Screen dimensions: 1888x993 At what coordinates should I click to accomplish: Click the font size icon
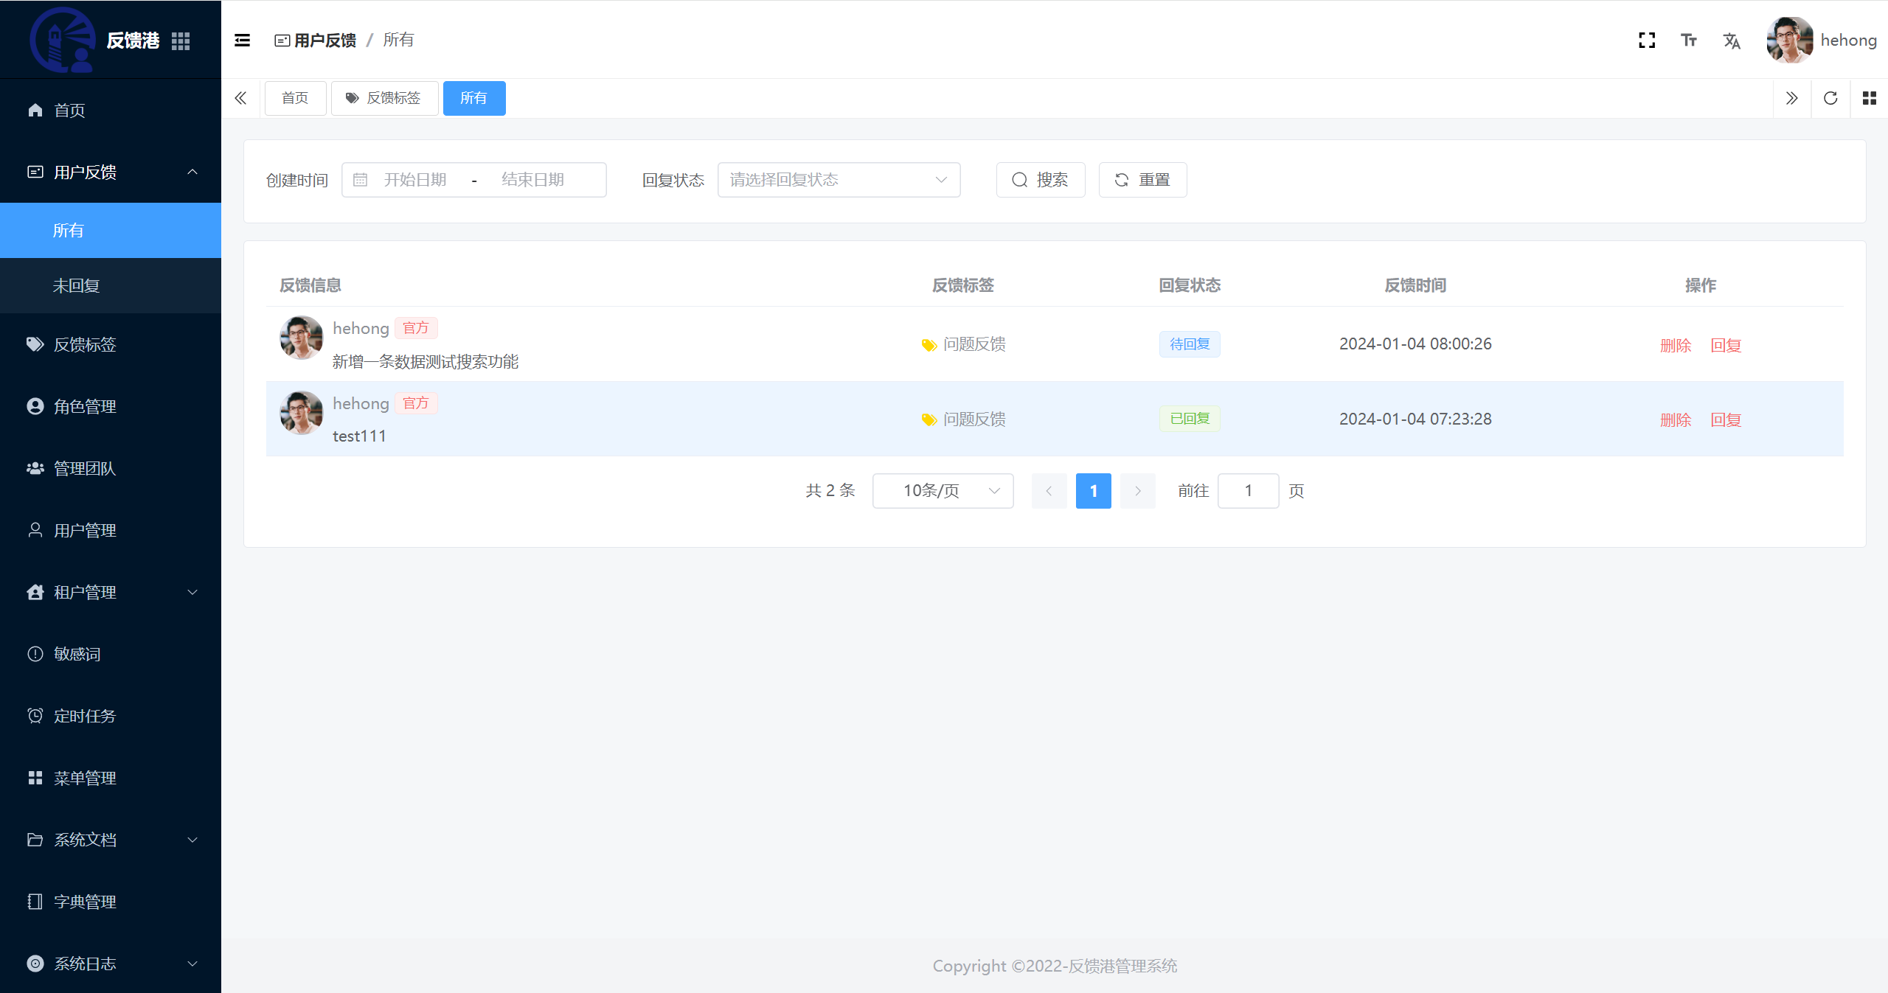coord(1689,41)
